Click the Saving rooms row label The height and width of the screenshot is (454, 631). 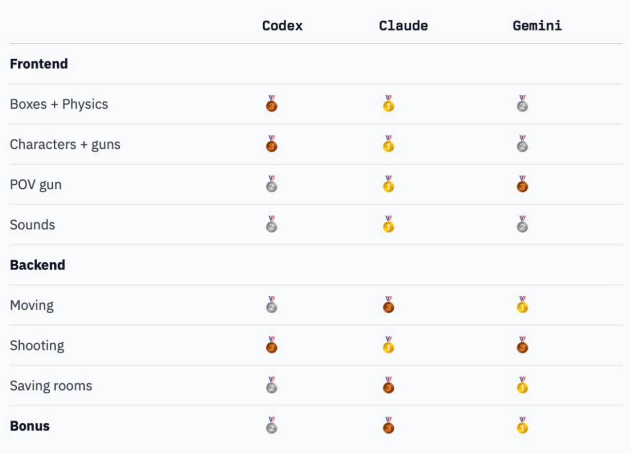51,386
